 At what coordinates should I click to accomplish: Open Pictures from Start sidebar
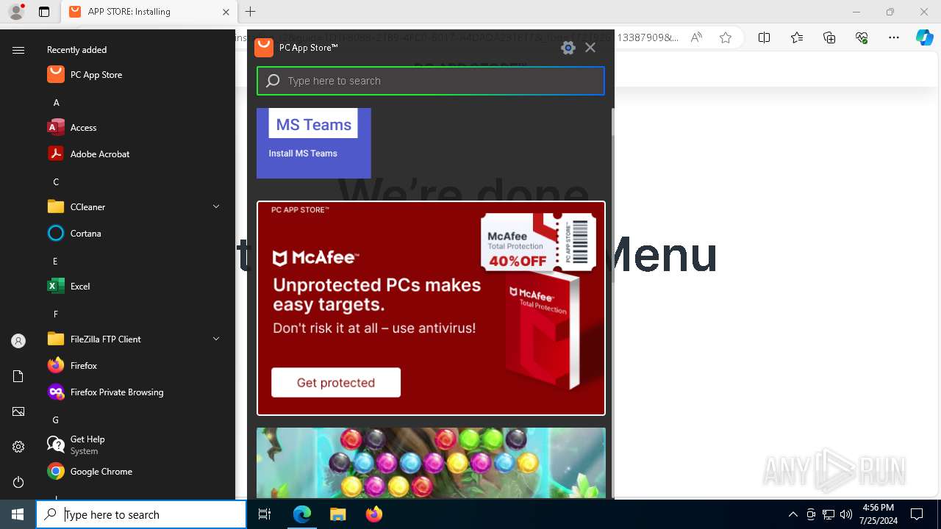coord(18,411)
